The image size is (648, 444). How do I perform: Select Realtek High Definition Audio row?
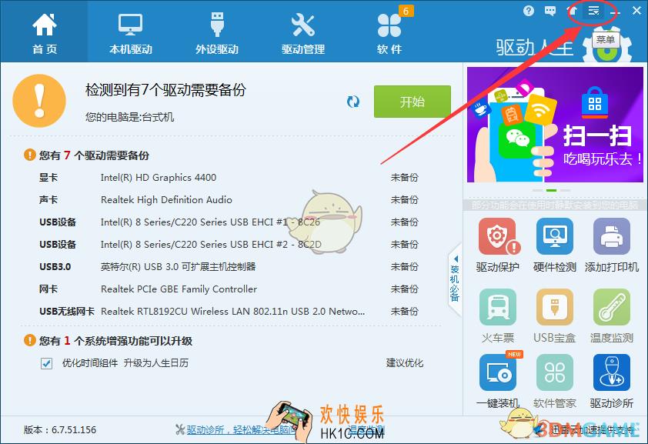click(229, 200)
